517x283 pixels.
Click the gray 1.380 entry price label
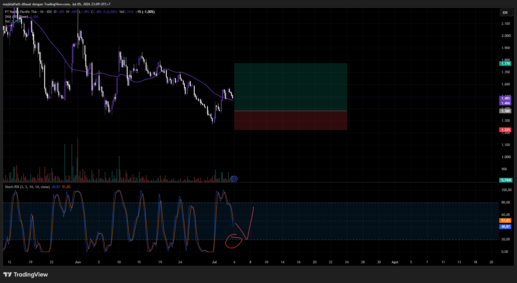[505, 111]
